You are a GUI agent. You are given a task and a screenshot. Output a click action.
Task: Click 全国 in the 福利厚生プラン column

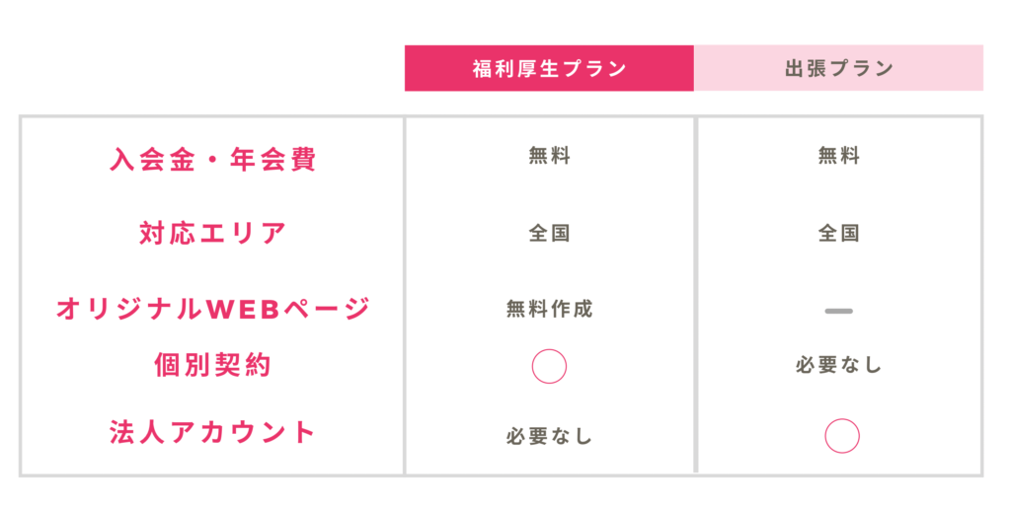pos(549,234)
